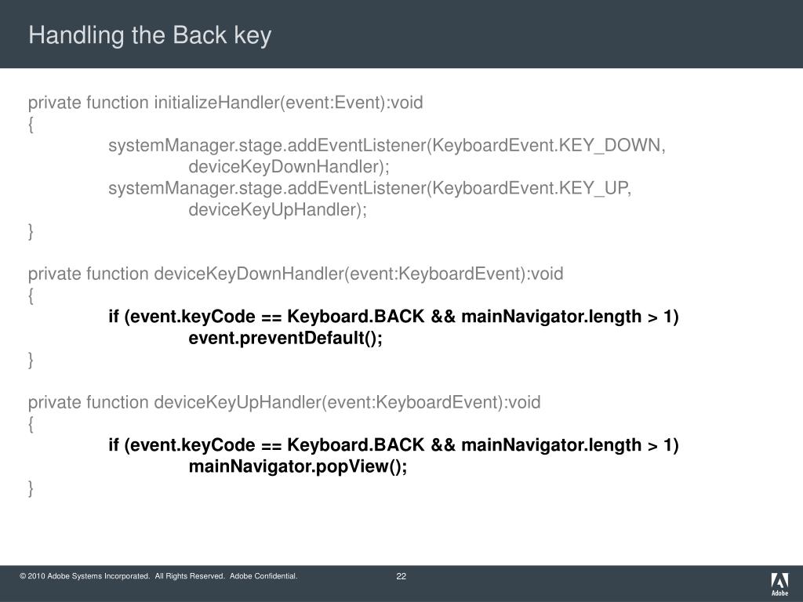This screenshot has height=602, width=803.
Task: Click the first bold Keyboard.BACK if condition
Action: click(394, 317)
